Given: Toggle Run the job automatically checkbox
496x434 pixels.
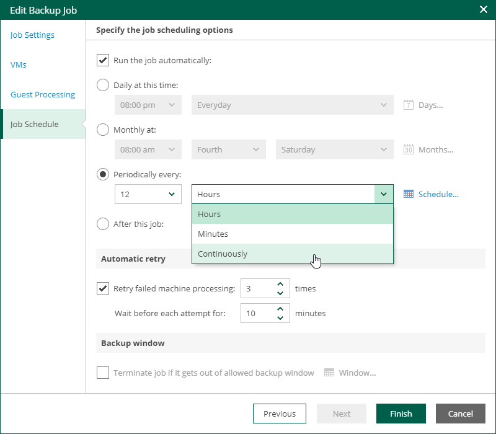Looking at the screenshot, I should (103, 60).
